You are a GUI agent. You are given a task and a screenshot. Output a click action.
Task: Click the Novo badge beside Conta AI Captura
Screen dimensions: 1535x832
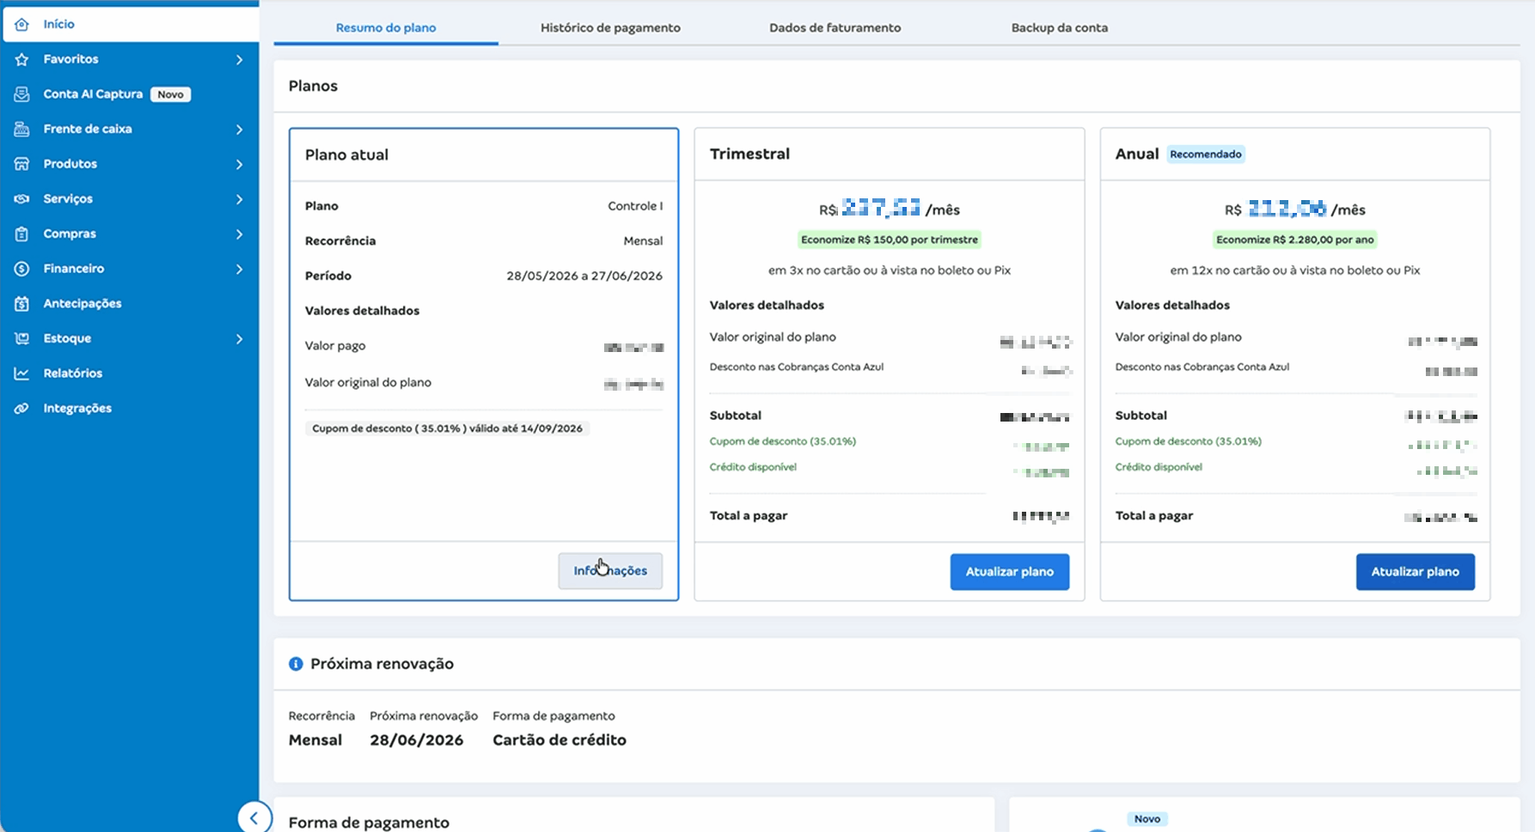(x=170, y=94)
